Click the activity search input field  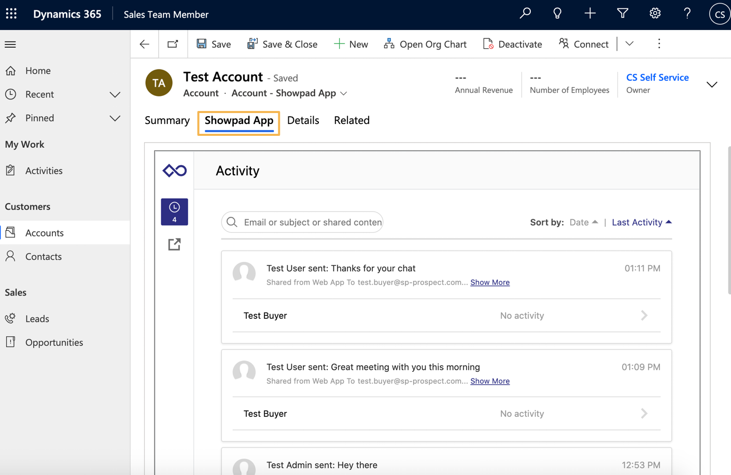(311, 222)
